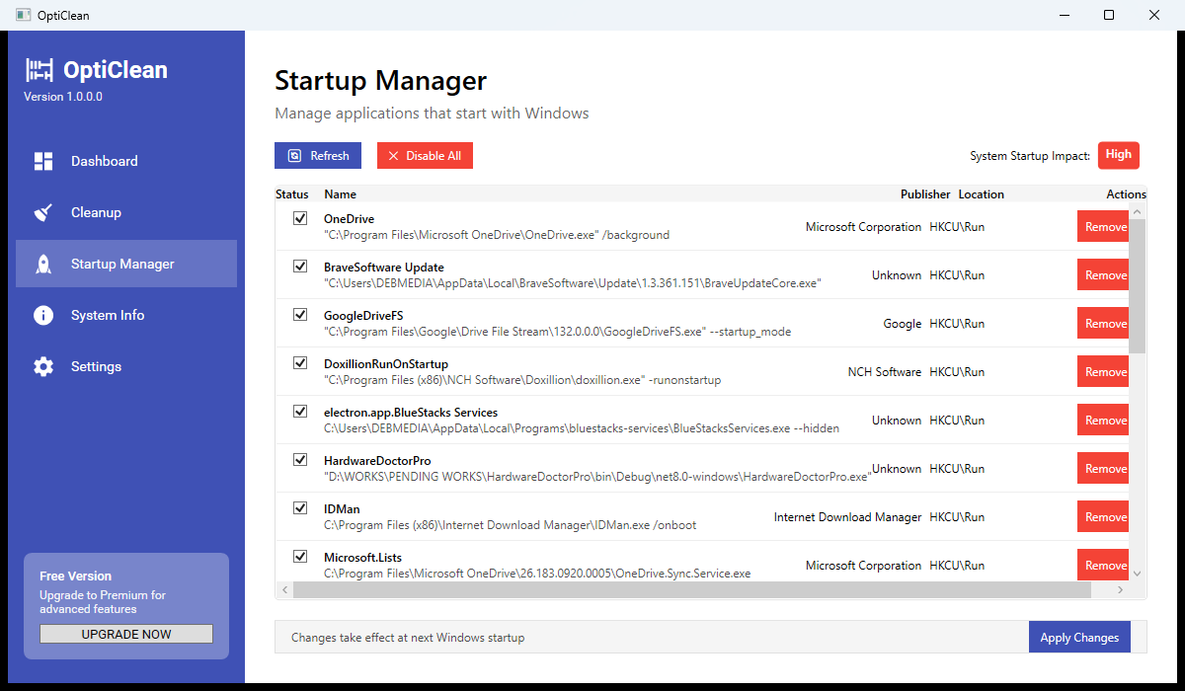Click the BraveUpdateCore.exe path text
The width and height of the screenshot is (1185, 691).
coord(573,283)
